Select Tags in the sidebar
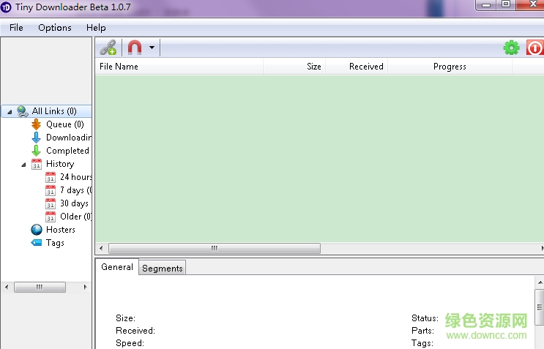The width and height of the screenshot is (544, 349). 55,243
